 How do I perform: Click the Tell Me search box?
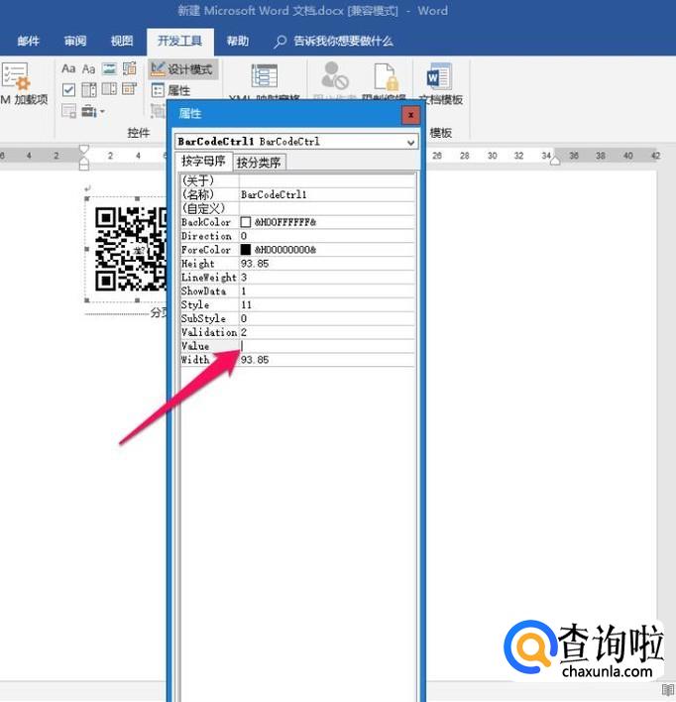[333, 42]
